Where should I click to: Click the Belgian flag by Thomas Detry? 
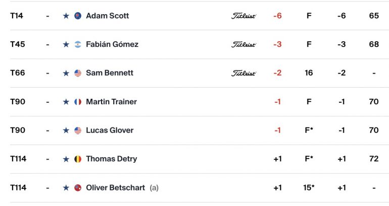[x=78, y=159]
